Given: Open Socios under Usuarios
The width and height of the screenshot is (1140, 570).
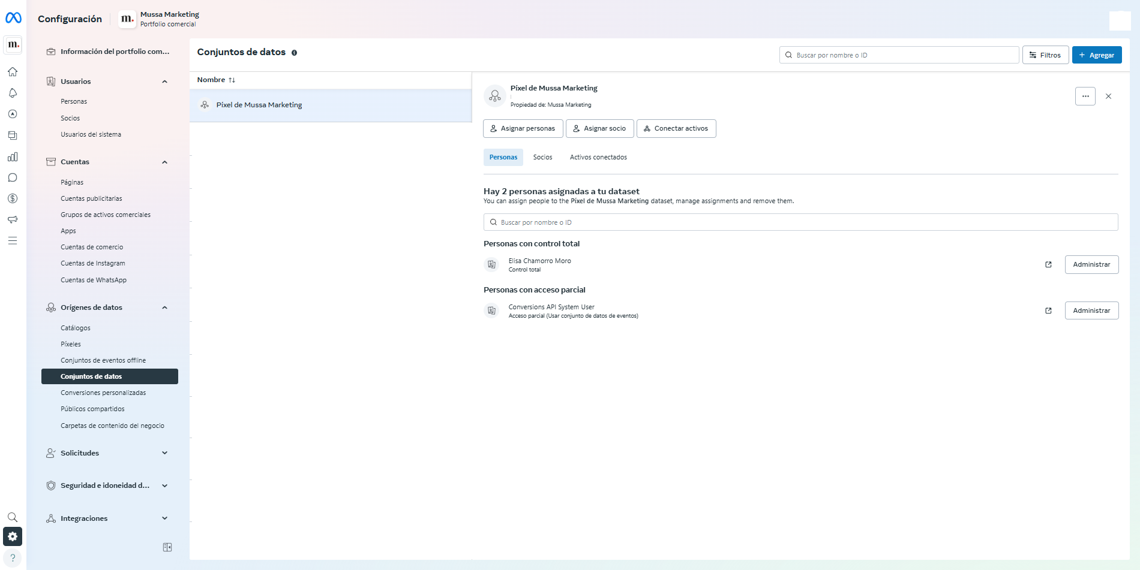Looking at the screenshot, I should tap(70, 118).
